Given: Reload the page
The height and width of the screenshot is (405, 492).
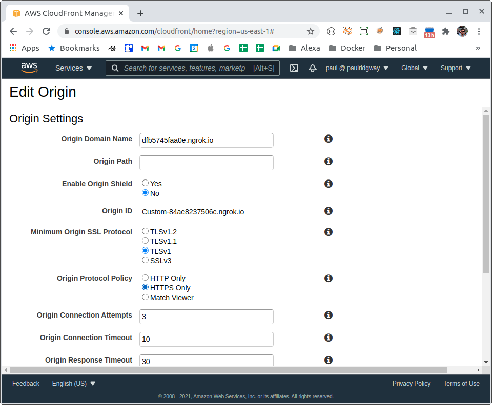Looking at the screenshot, I should pyautogui.click(x=46, y=31).
